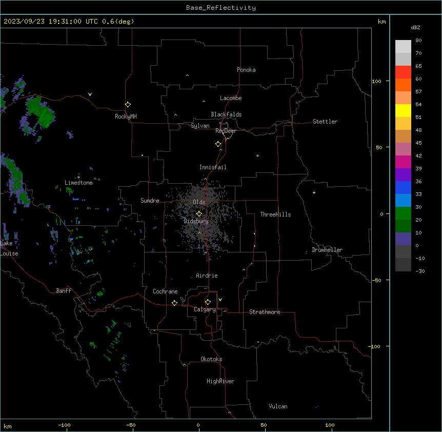Click the 80 dBZ scale value
This screenshot has height=432, width=442.
418,41
